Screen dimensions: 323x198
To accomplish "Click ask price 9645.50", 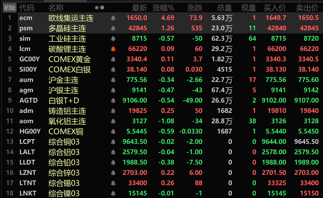I will click(306, 142).
